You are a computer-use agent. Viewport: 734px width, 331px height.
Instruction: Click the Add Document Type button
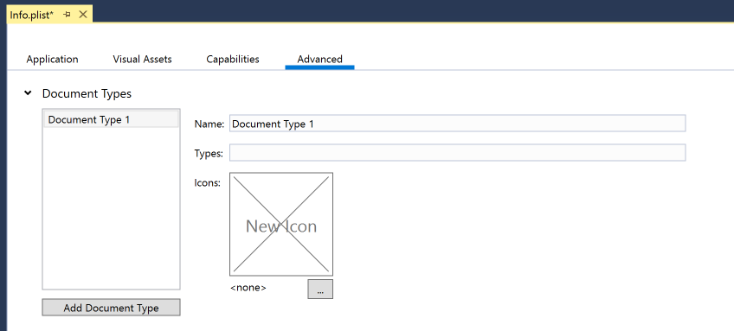click(111, 308)
